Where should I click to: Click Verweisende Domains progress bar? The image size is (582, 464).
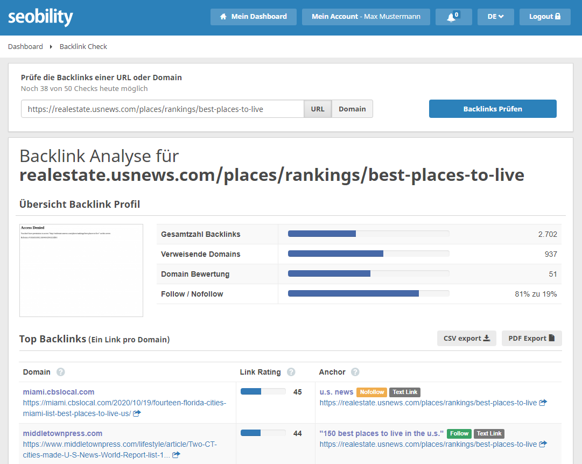369,254
